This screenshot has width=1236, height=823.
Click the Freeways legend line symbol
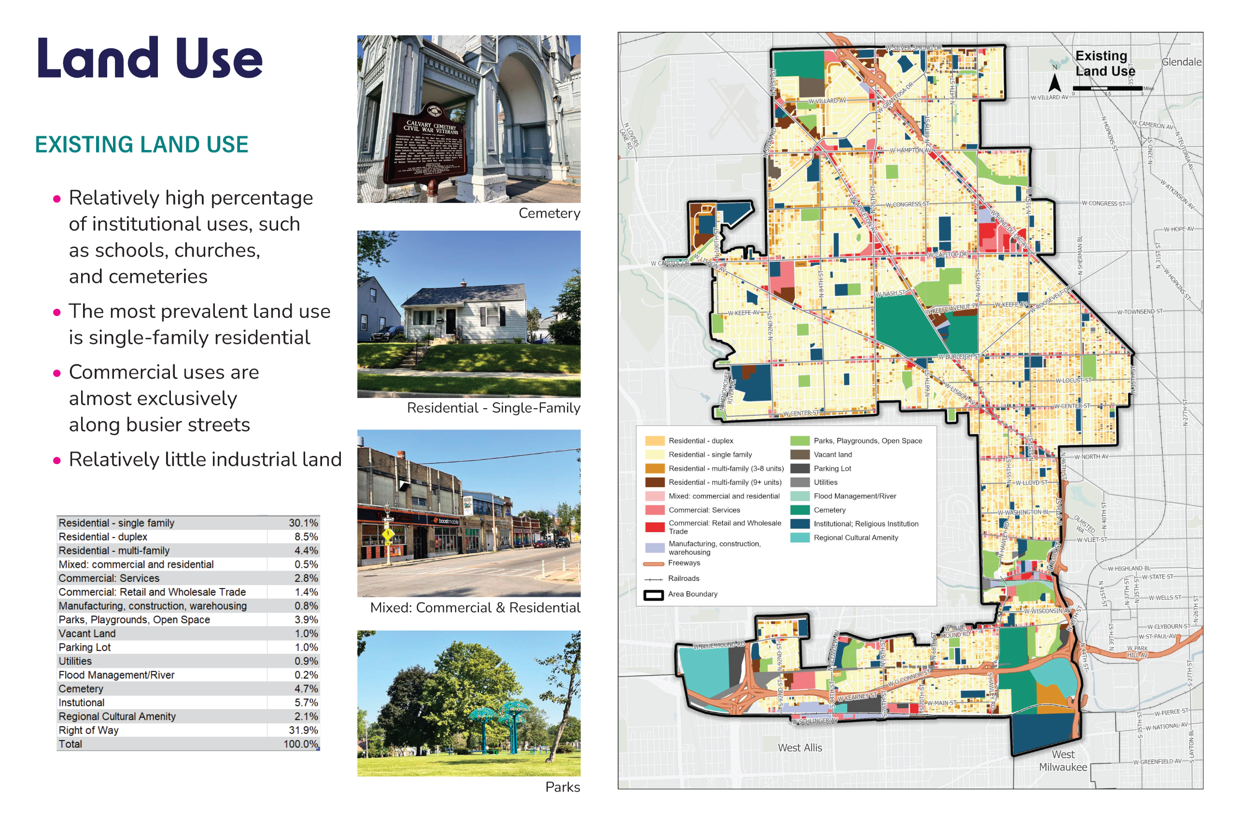(x=653, y=563)
